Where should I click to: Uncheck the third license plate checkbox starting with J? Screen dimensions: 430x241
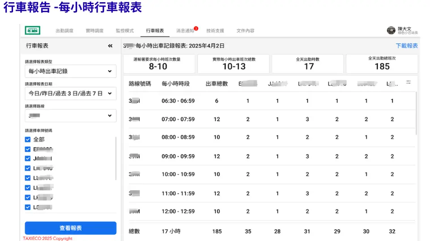28,158
